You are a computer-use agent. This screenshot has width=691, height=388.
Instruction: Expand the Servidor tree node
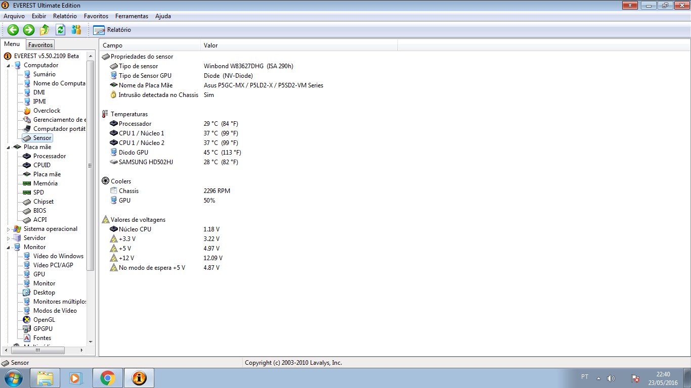(x=8, y=238)
